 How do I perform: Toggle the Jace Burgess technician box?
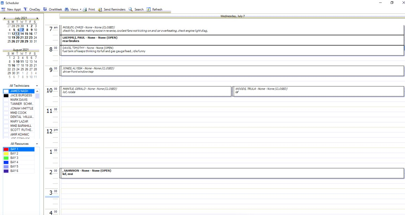6,95
